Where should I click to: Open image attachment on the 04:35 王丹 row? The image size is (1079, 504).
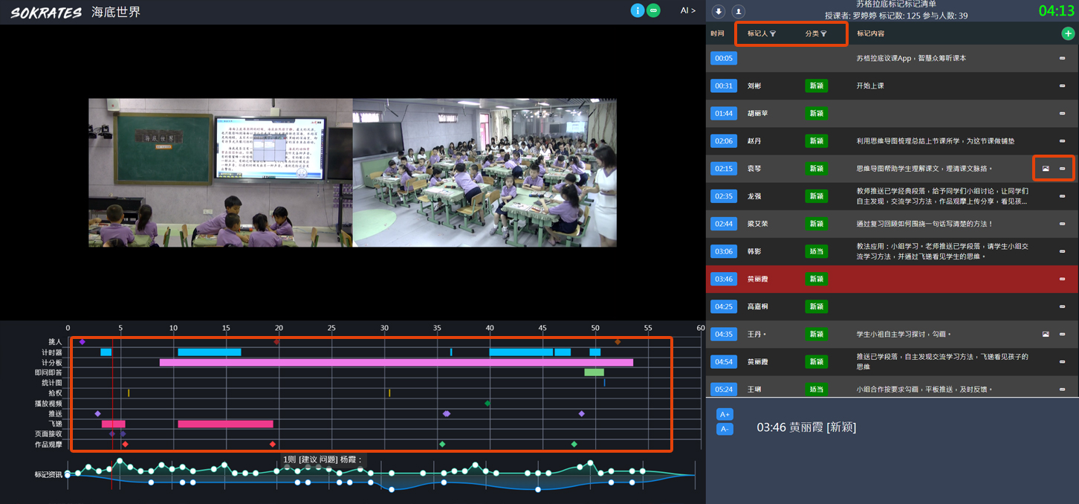1046,335
